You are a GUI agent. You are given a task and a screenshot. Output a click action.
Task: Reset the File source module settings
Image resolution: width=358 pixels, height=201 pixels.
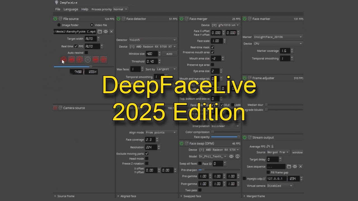coord(60,19)
